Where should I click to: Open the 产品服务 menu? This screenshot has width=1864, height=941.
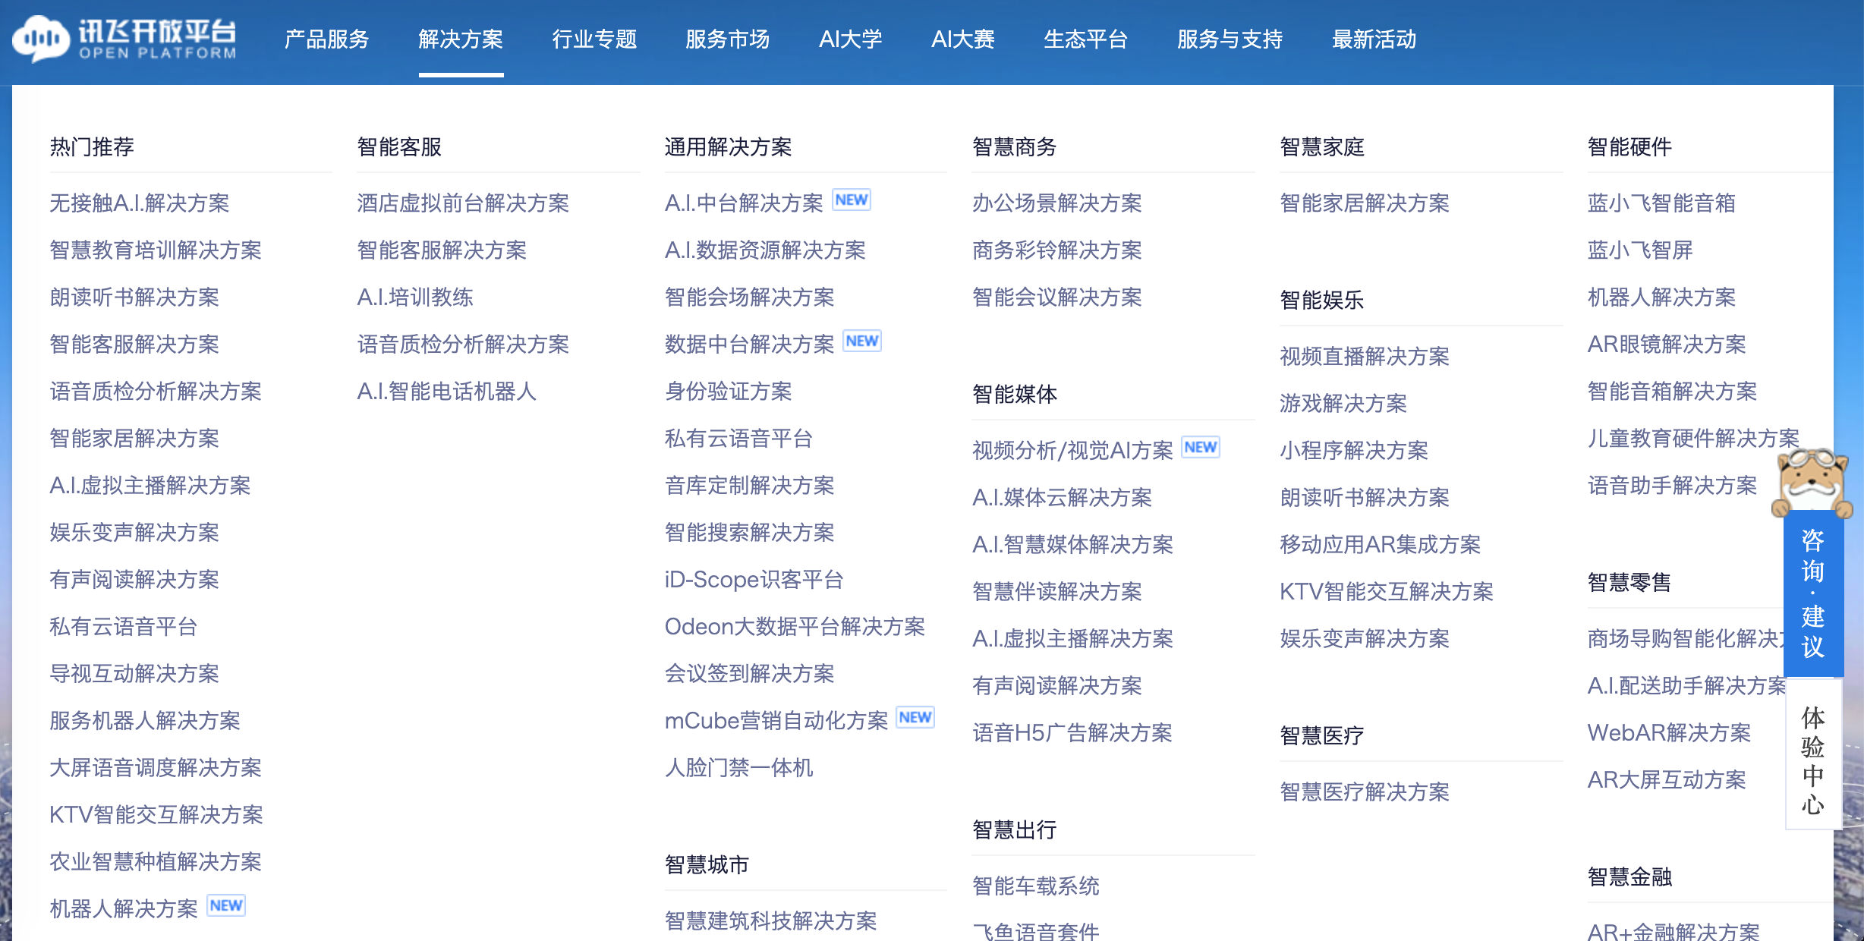coord(327,39)
